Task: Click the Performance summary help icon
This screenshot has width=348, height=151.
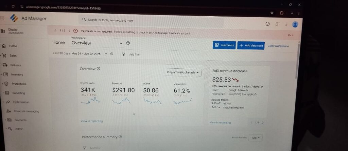Action: [120, 137]
